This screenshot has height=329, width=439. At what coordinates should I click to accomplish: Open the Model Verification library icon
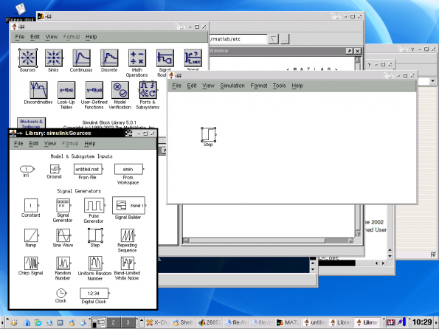coord(120,90)
